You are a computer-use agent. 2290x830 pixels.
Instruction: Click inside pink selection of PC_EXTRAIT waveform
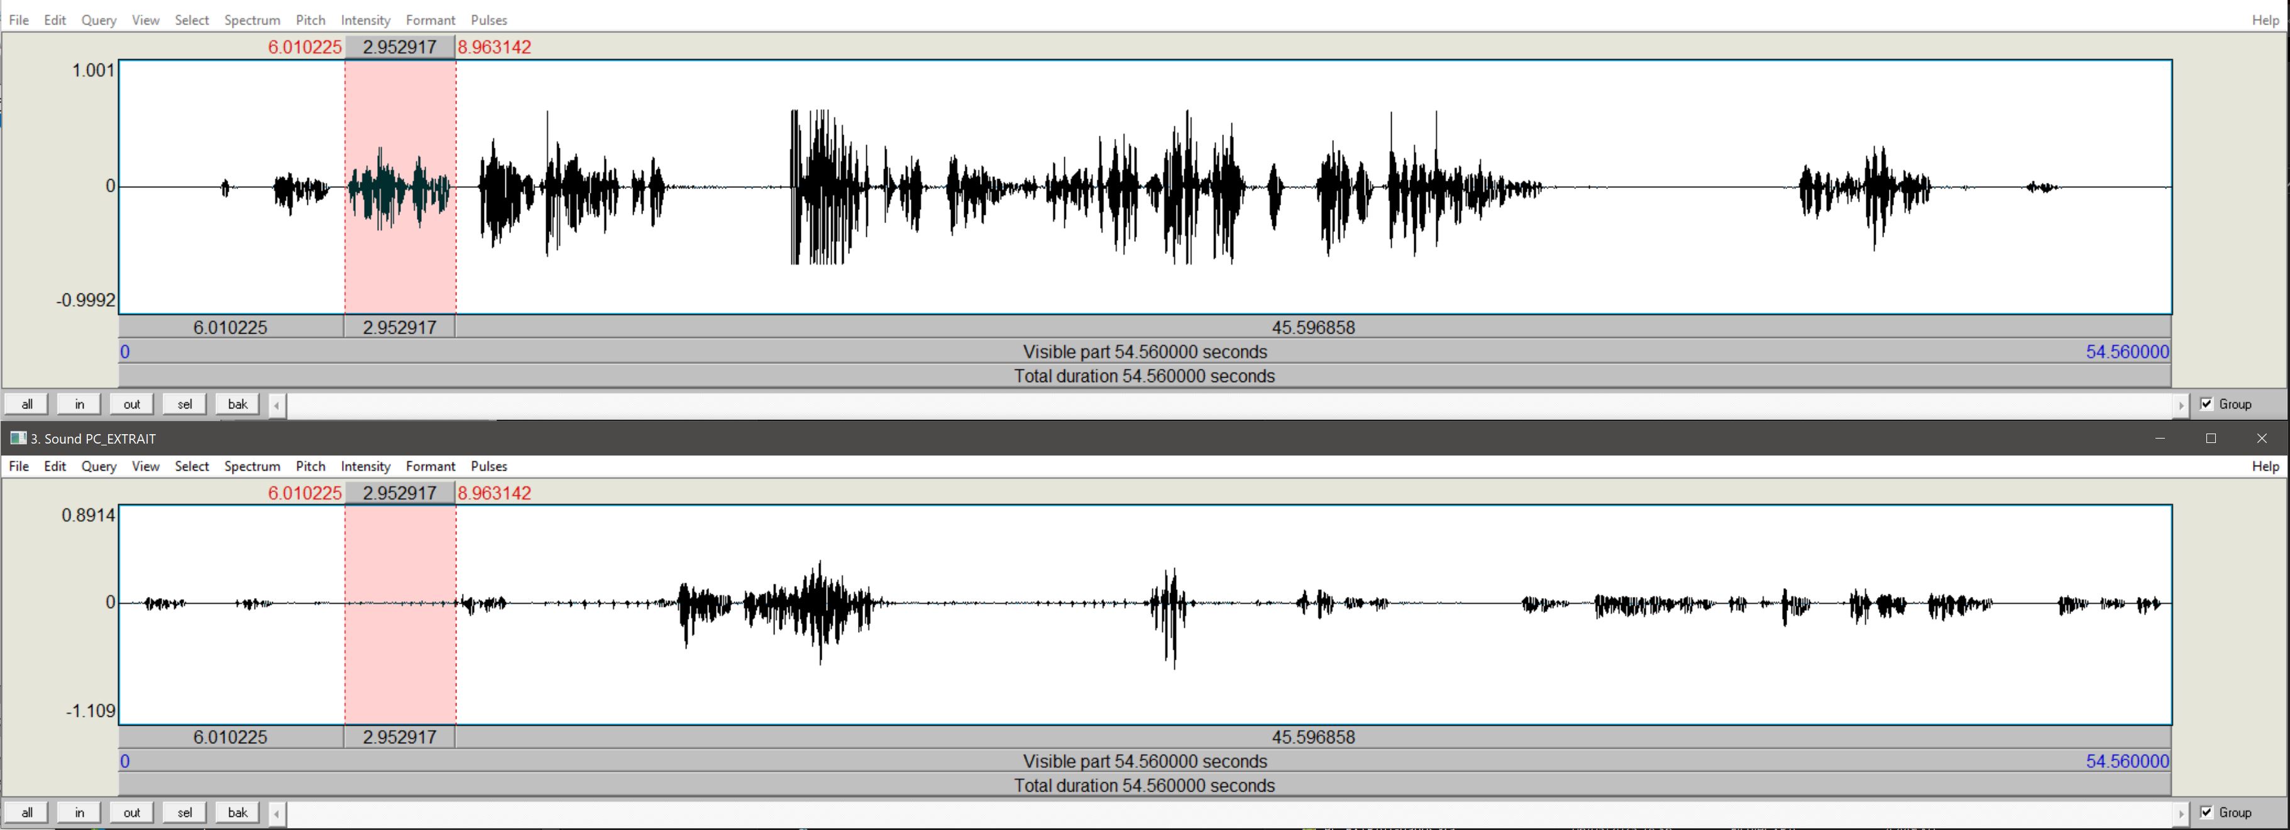[400, 615]
